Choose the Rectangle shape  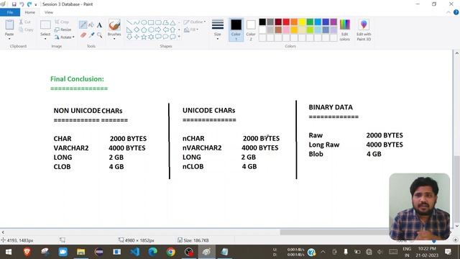[x=151, y=22]
